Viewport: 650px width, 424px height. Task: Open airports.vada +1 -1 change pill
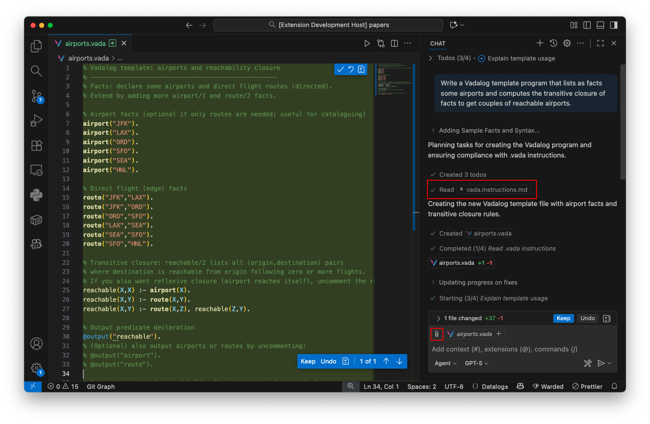[461, 263]
